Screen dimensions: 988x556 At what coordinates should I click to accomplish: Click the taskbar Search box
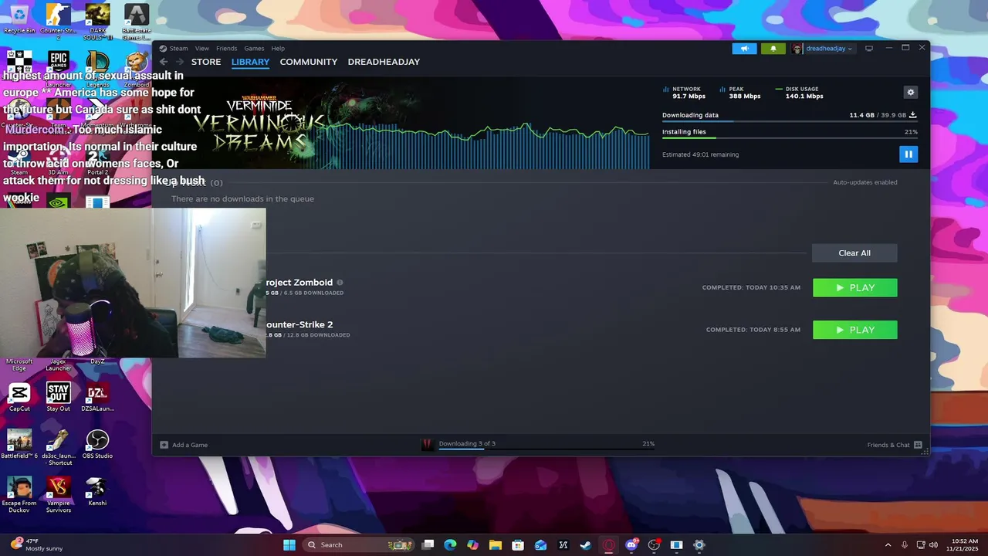coord(358,544)
